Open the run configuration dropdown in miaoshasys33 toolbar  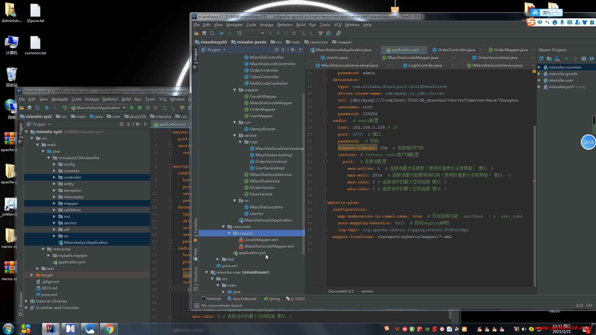(254, 33)
